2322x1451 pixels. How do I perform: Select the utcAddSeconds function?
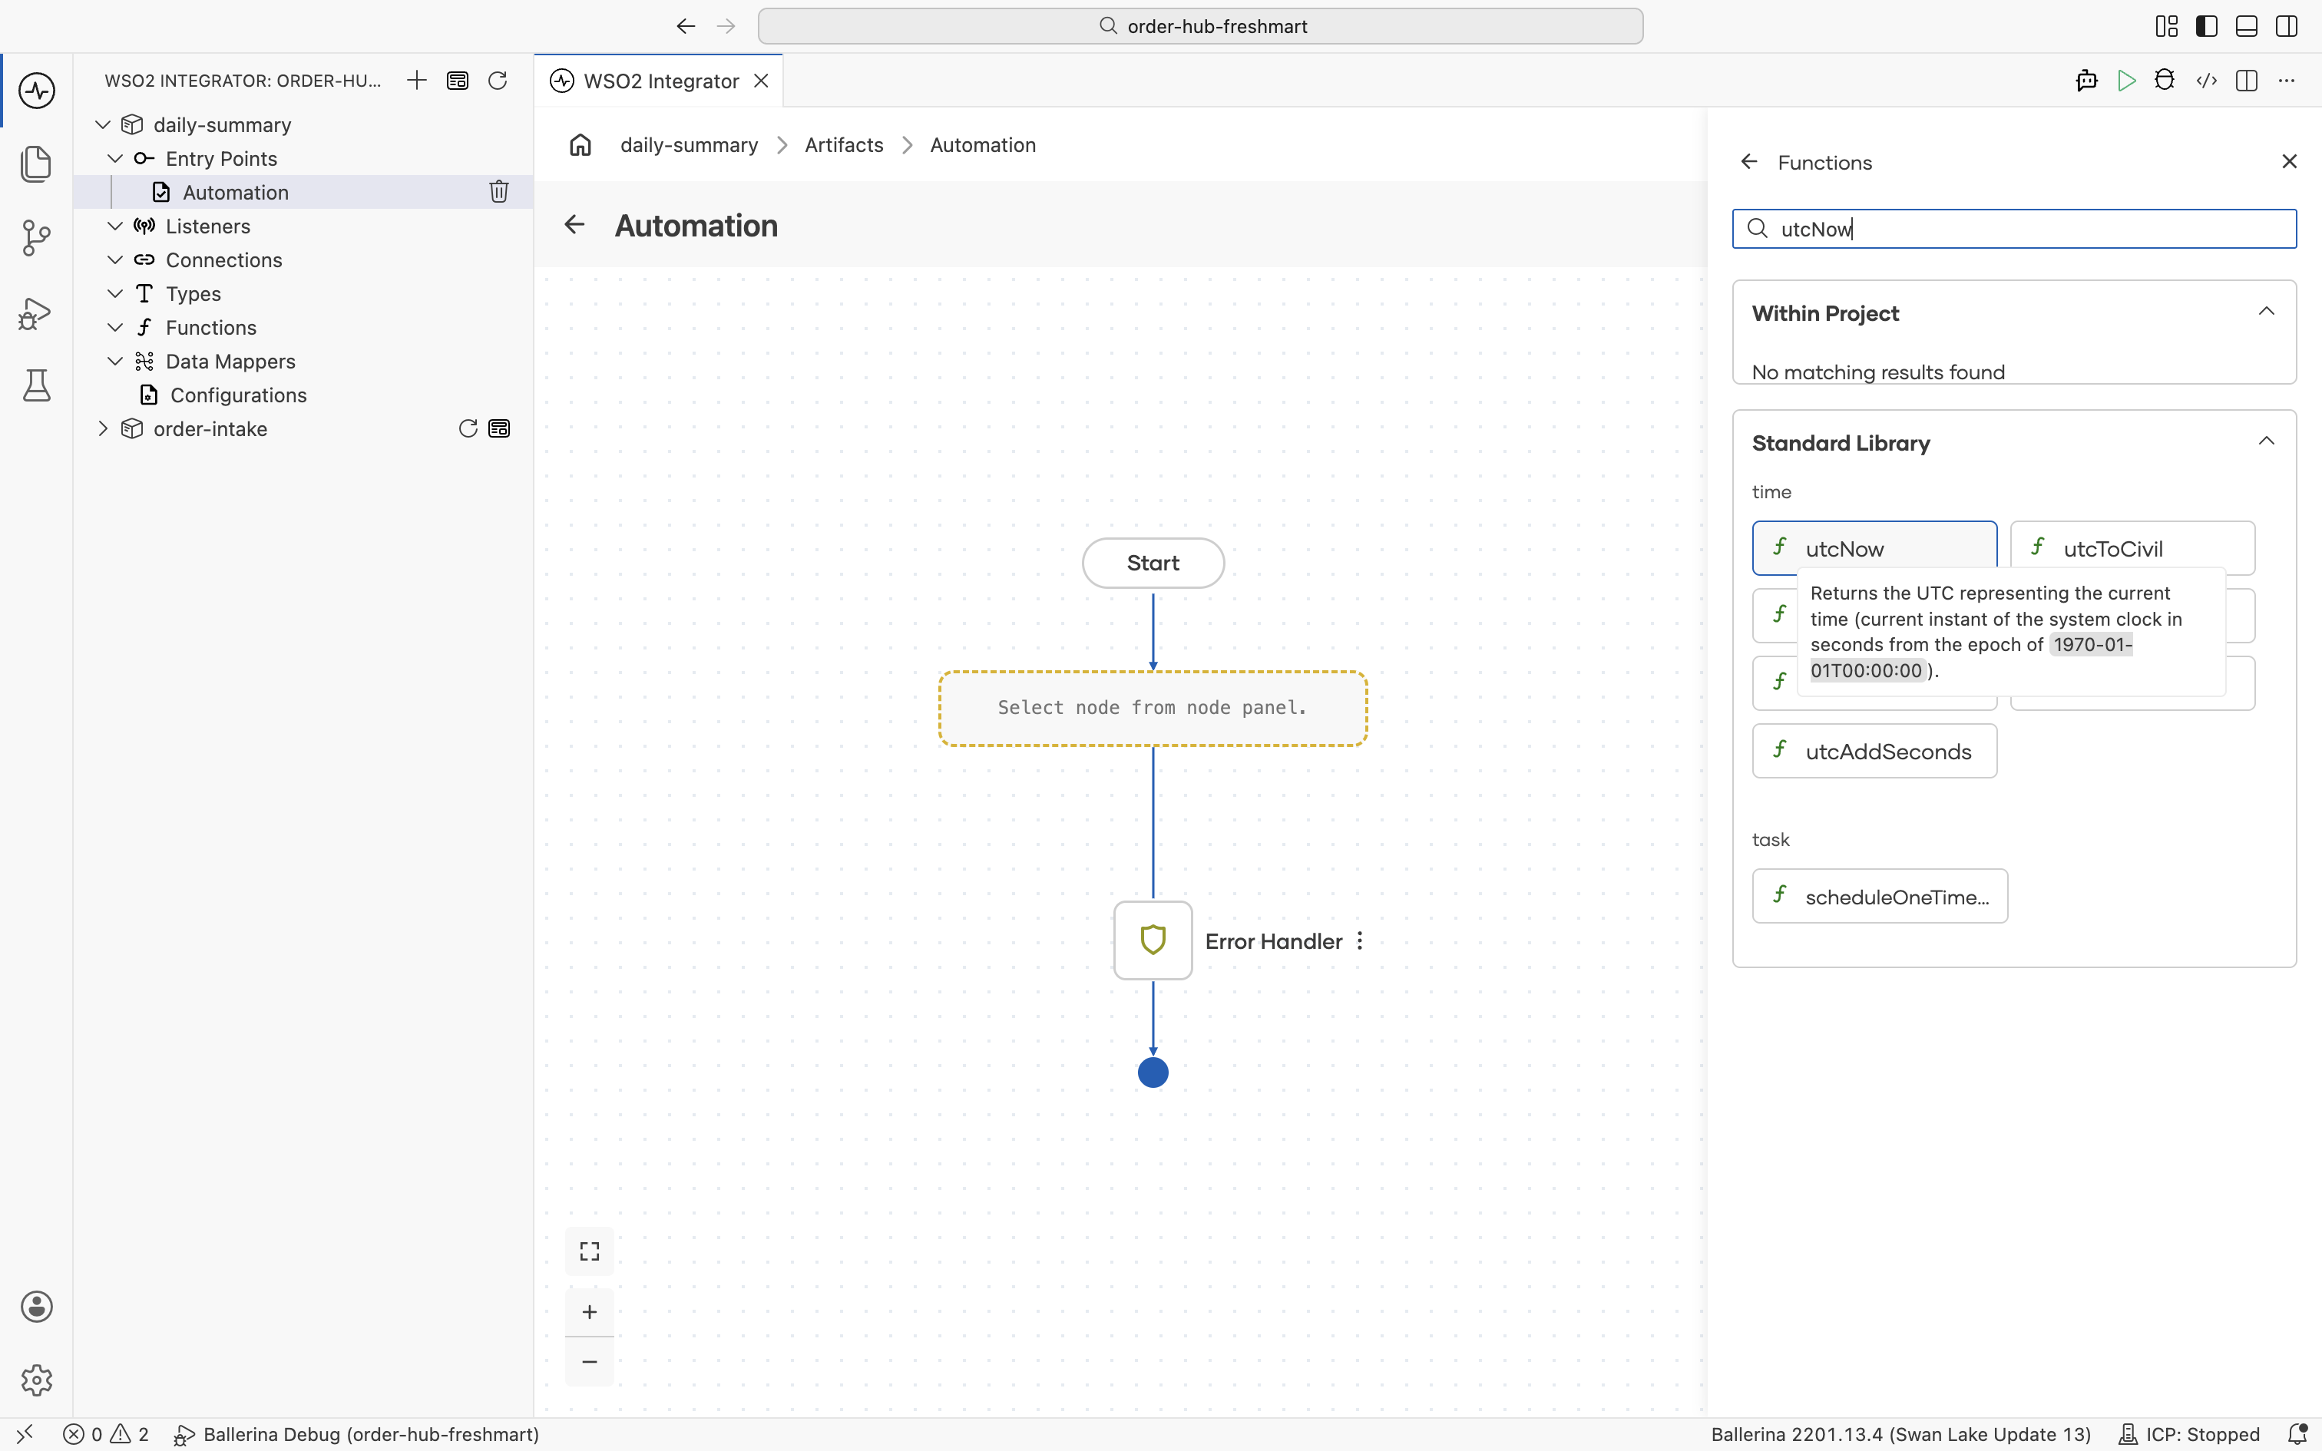click(x=1874, y=751)
